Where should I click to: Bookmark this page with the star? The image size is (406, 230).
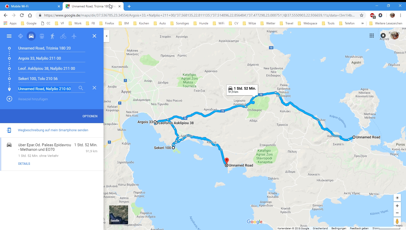(362, 15)
